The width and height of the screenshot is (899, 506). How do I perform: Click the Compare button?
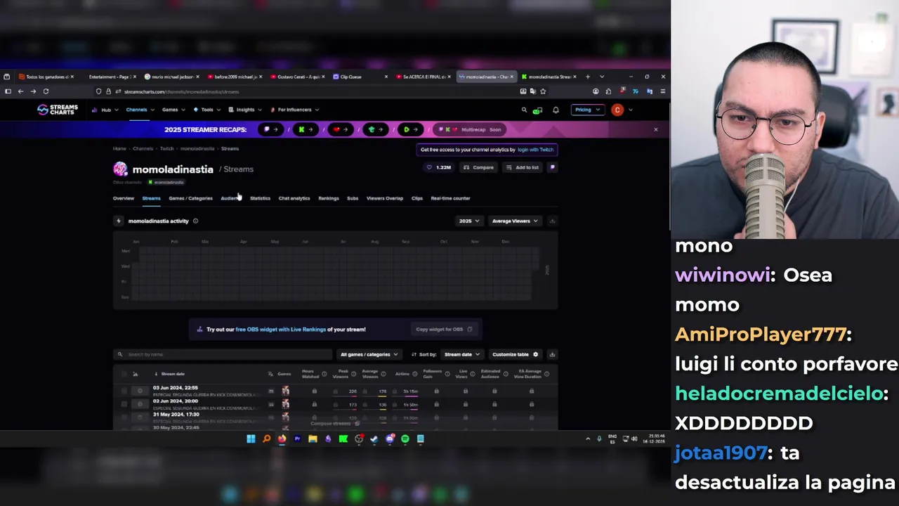478,167
